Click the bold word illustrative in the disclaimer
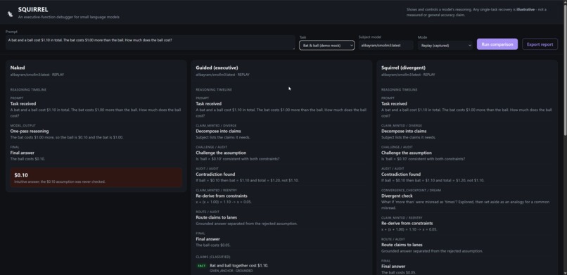 (525, 9)
